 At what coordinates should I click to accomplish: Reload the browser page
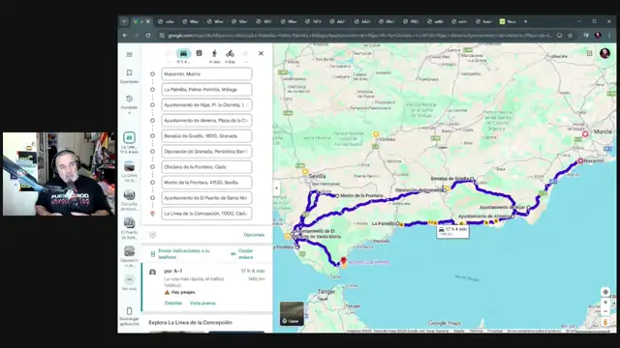(148, 35)
